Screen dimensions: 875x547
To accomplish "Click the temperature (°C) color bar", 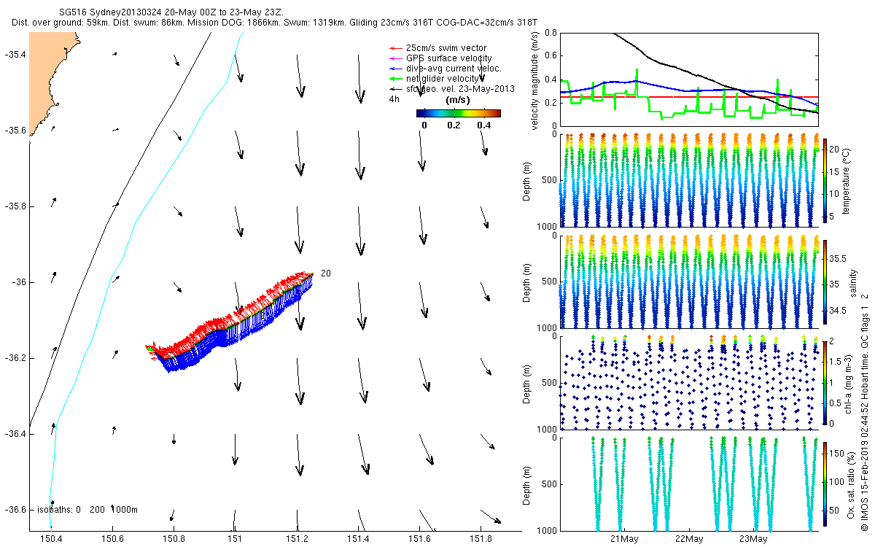I will [x=825, y=179].
